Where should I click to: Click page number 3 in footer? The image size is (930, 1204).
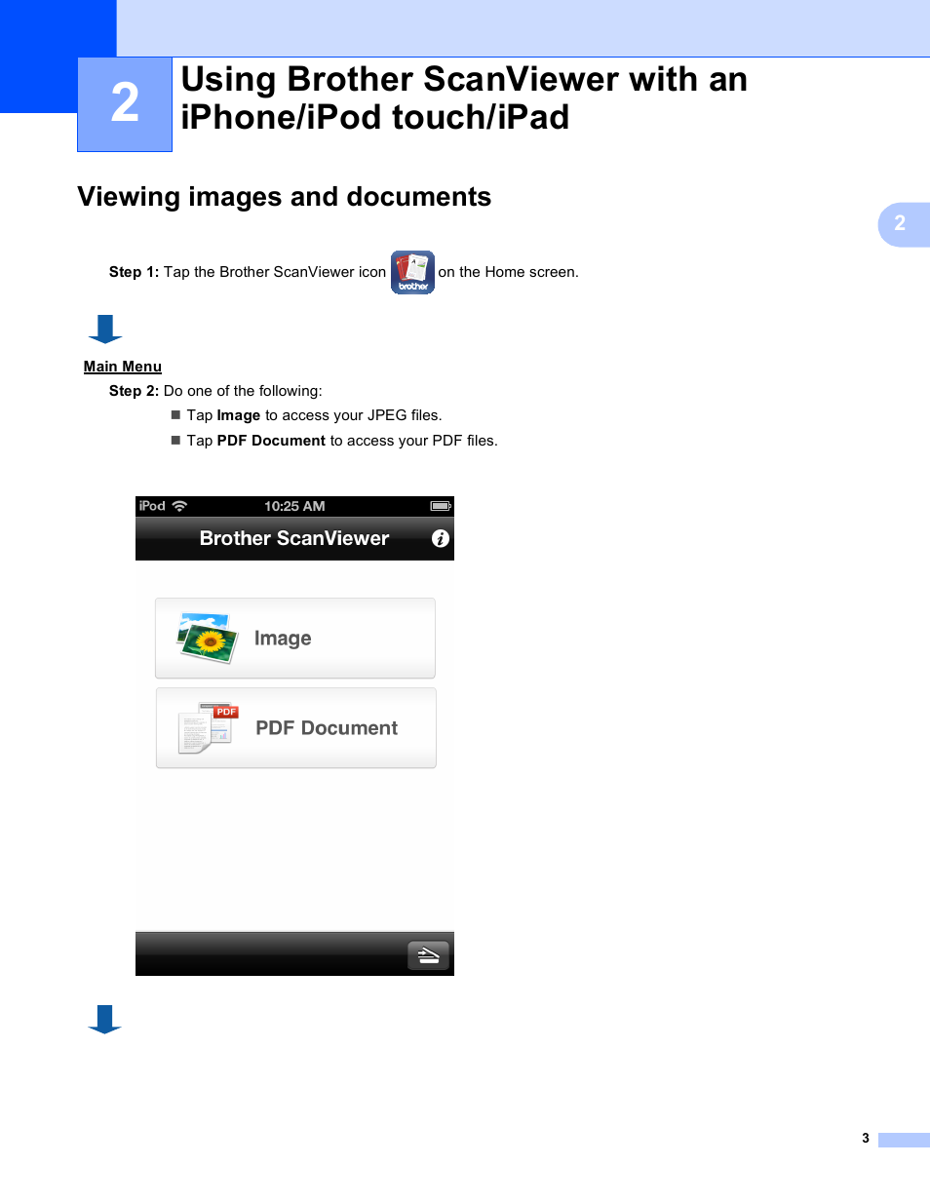click(866, 1138)
